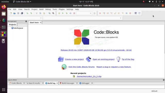Click the Debug/Continue red arrow icon
The width and height of the screenshot is (165, 93).
coord(100,13)
